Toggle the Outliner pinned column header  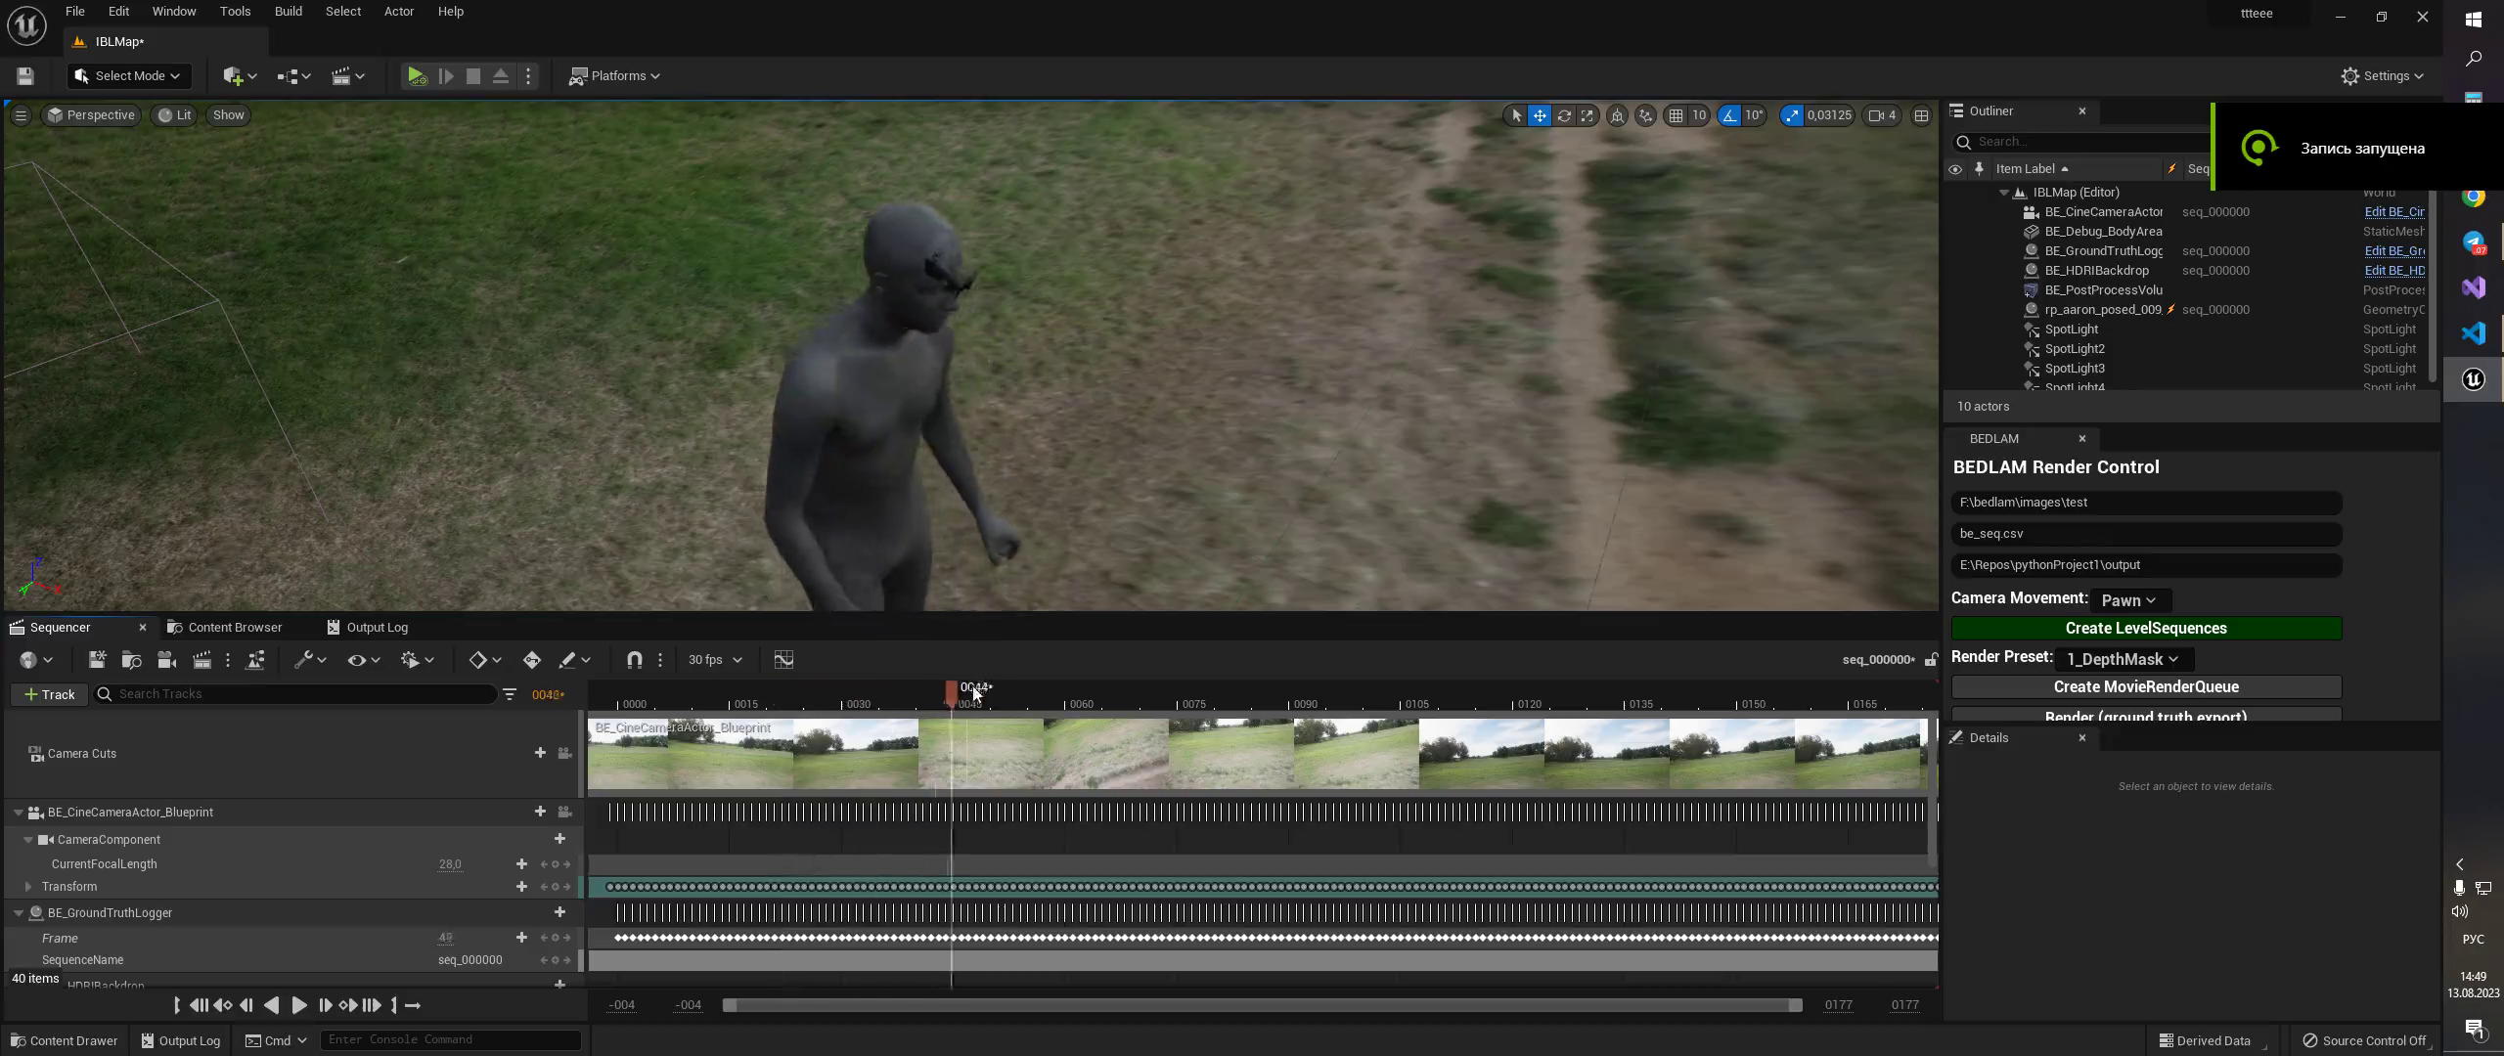[1979, 169]
